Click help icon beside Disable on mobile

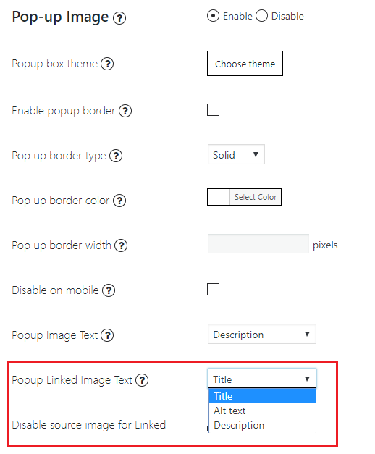click(x=109, y=290)
